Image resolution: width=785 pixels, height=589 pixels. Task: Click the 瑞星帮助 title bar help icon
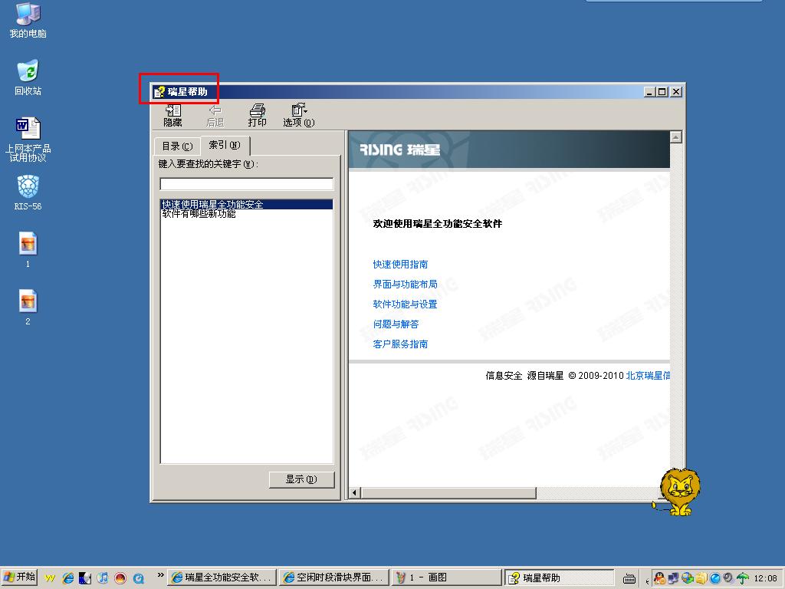(x=159, y=92)
